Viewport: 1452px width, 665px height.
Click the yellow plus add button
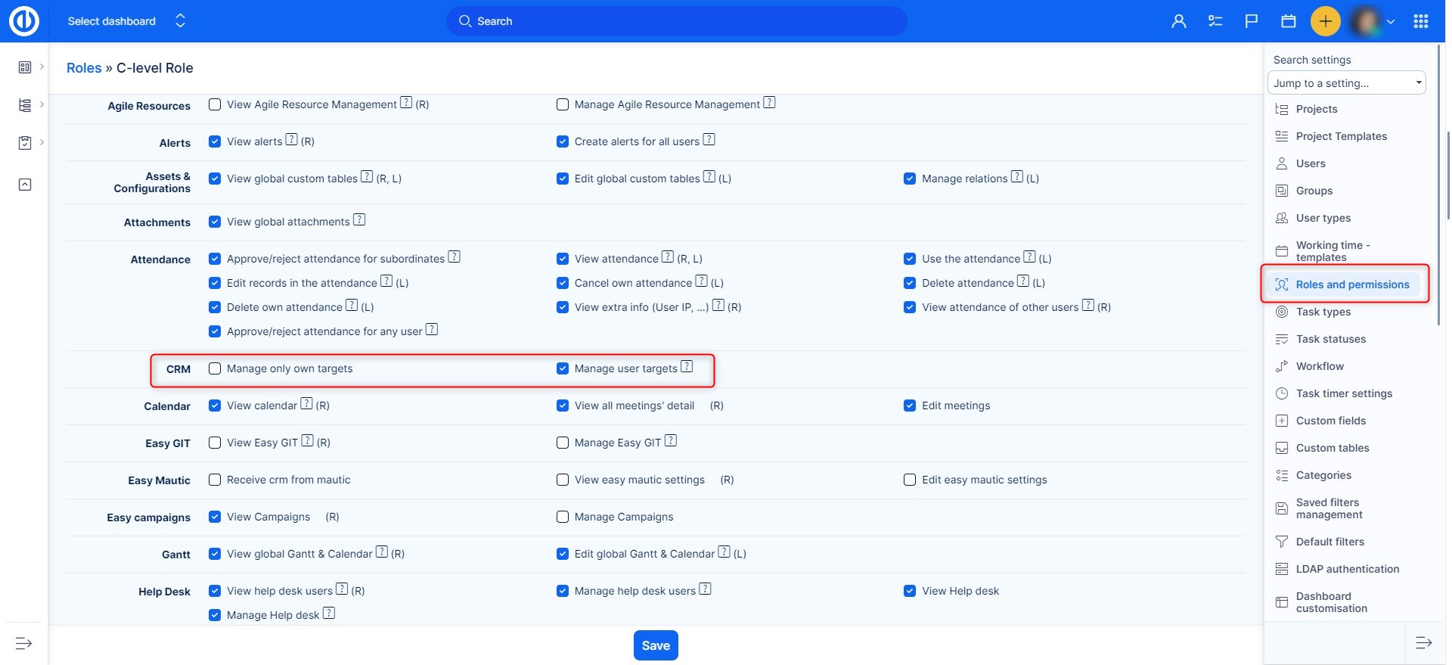point(1325,21)
